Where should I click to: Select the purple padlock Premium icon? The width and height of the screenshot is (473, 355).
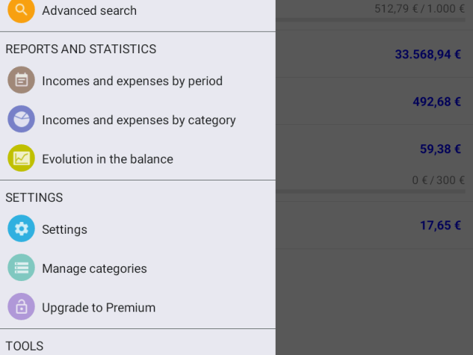[x=21, y=307]
